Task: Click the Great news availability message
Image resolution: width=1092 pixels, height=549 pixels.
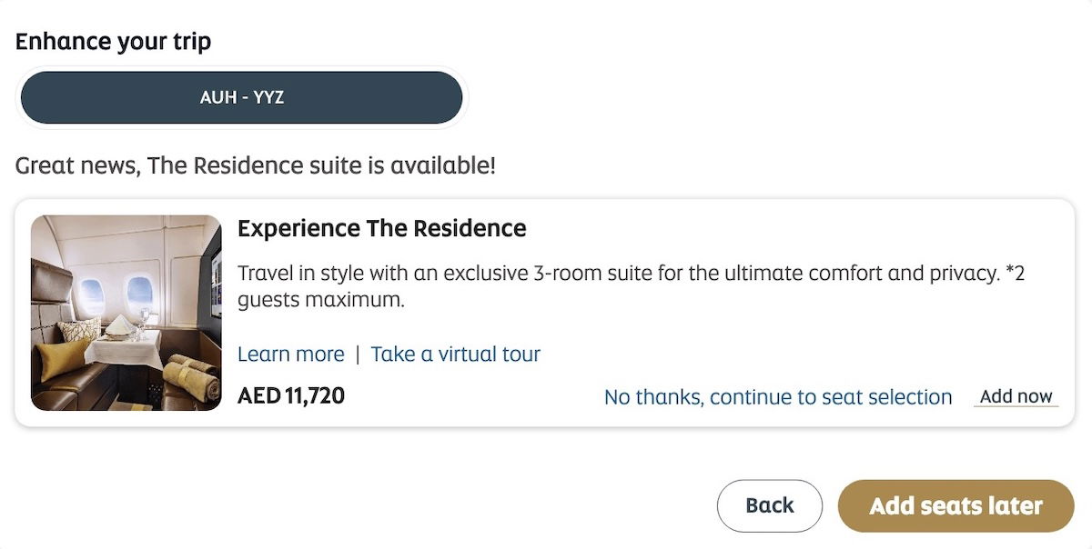Action: tap(256, 165)
